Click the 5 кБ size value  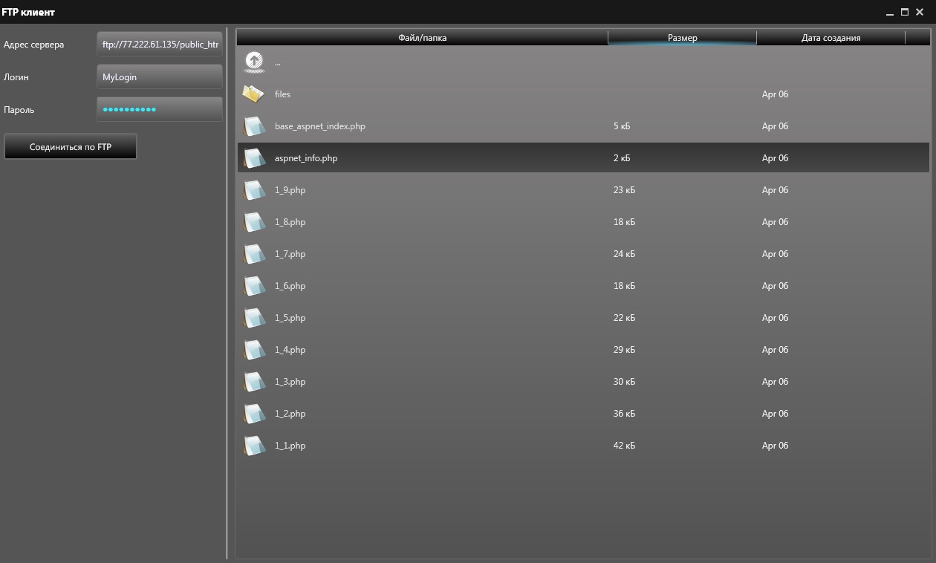(x=622, y=126)
